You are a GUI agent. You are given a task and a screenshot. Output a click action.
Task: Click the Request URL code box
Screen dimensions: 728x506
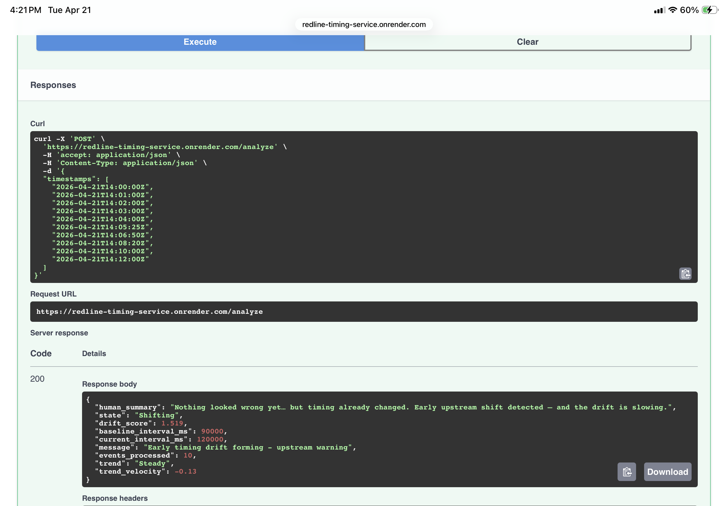tap(363, 311)
